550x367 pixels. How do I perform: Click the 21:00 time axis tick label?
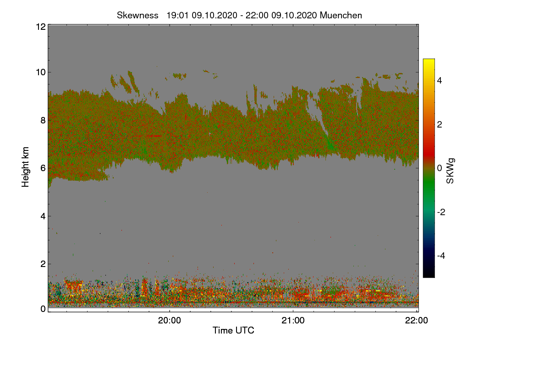pos(293,321)
